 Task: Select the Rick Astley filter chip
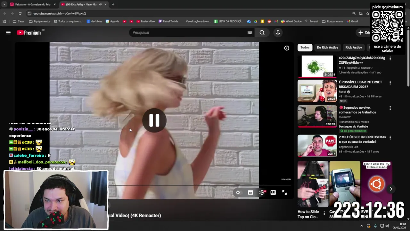(354, 47)
